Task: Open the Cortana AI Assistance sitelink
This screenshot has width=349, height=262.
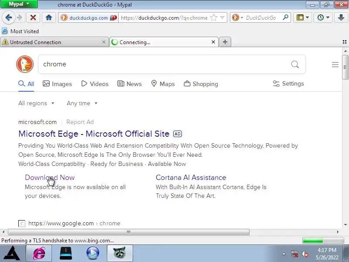Action: 191,178
